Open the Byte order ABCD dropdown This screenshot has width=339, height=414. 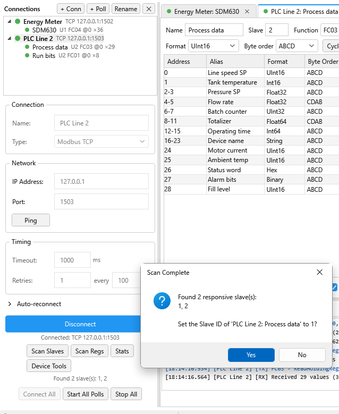[x=296, y=46]
